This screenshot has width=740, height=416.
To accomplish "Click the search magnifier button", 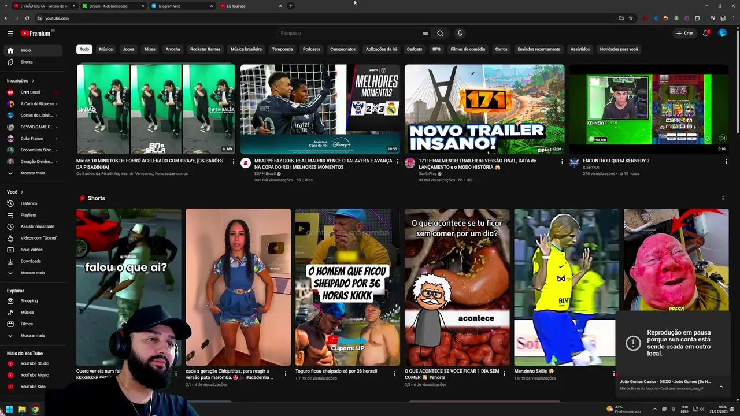I will click(x=440, y=33).
